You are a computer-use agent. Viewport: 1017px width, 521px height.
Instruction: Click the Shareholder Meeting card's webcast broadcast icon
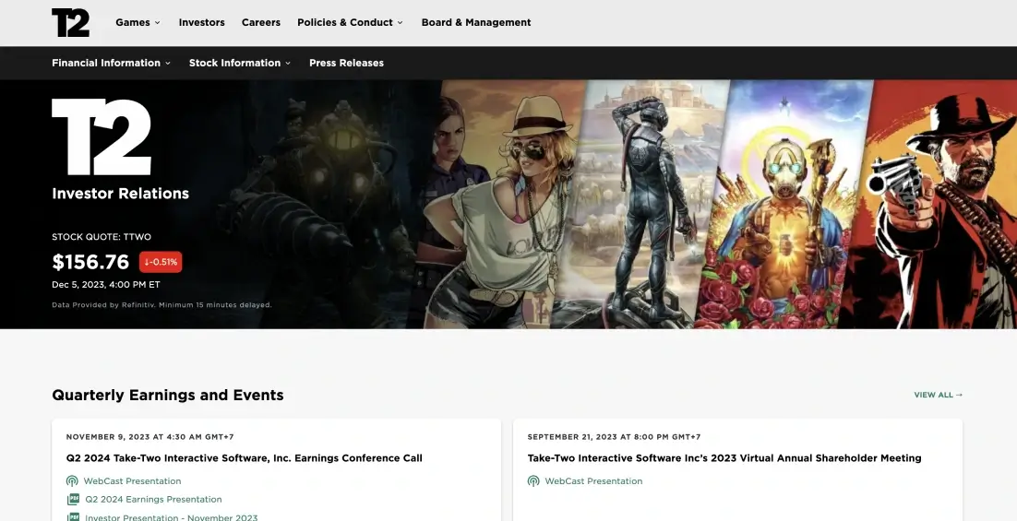coord(533,480)
